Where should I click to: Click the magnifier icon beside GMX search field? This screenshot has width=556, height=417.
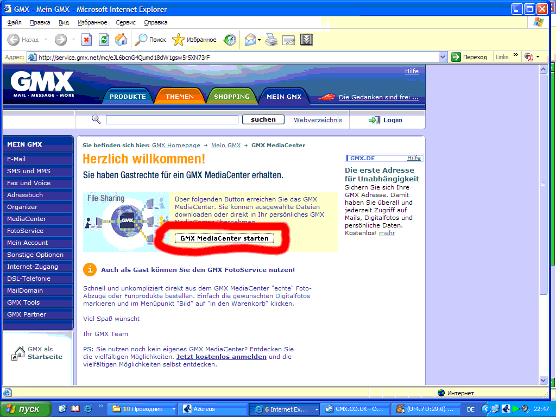[x=96, y=119]
